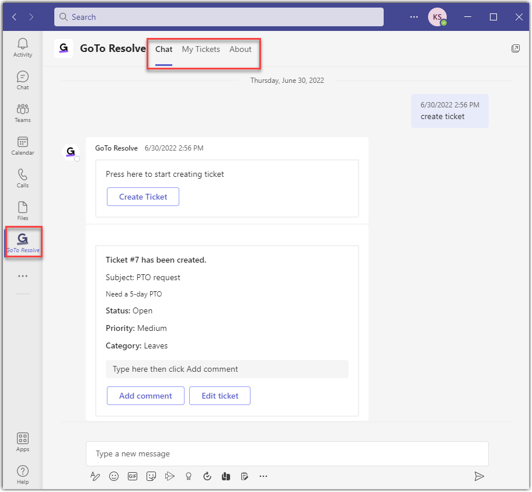Click the GoTo Resolve logo in the header
This screenshot has width=532, height=492.
click(x=64, y=48)
